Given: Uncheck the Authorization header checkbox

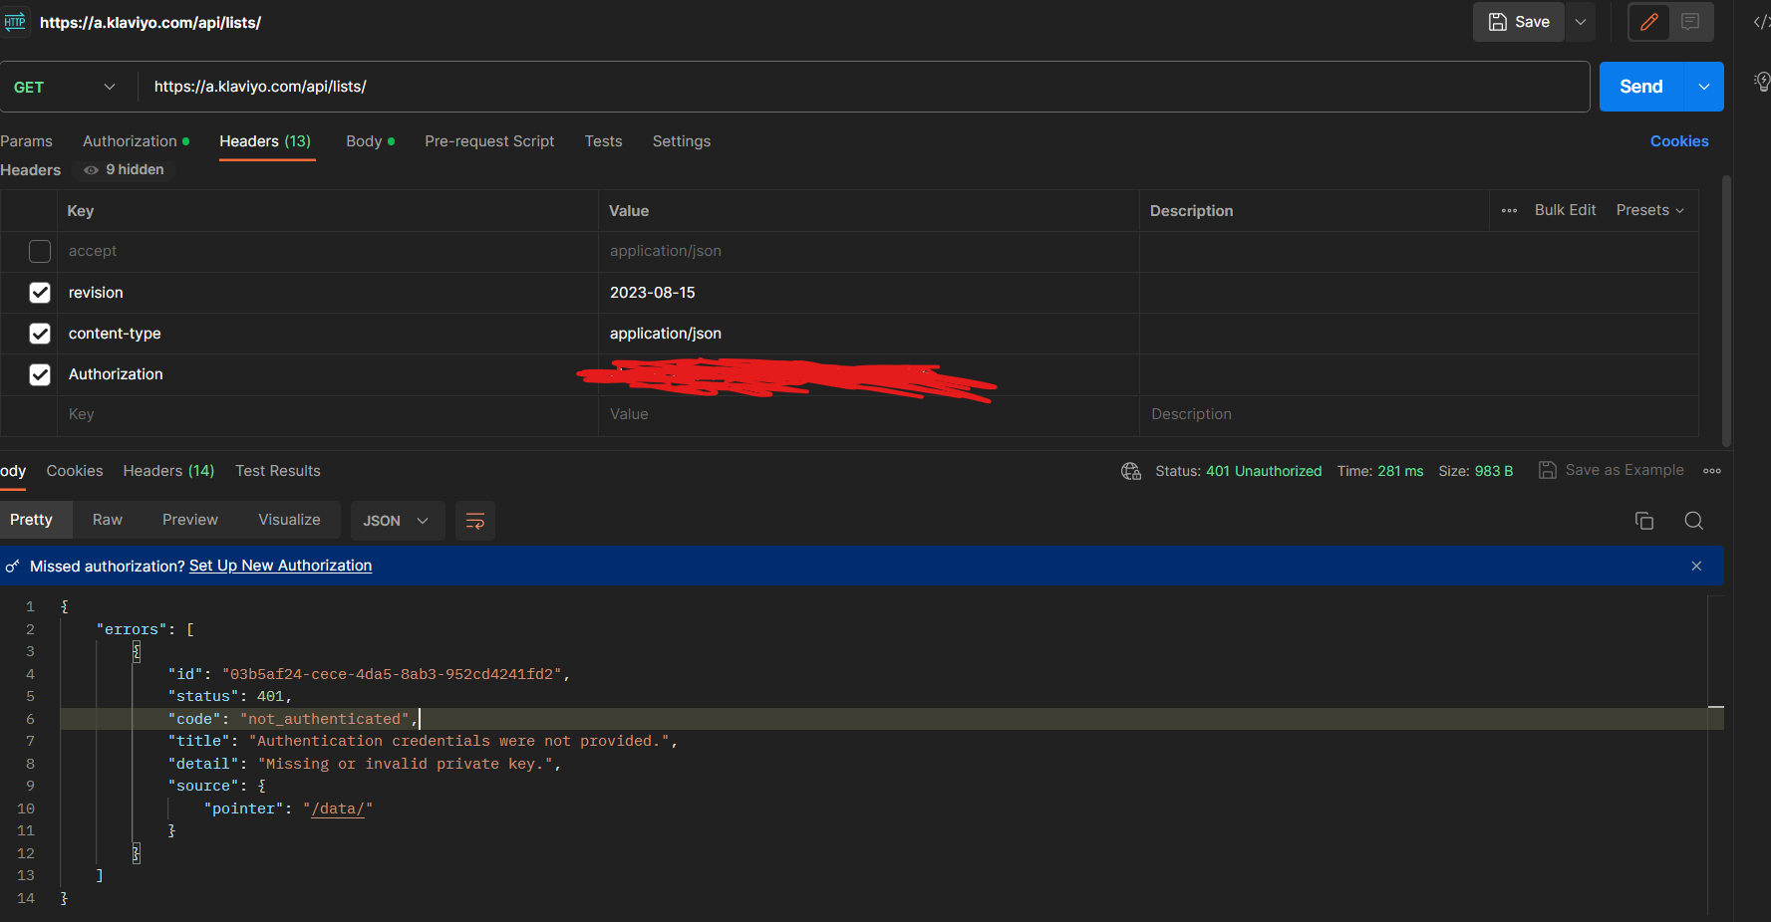Looking at the screenshot, I should coord(40,374).
